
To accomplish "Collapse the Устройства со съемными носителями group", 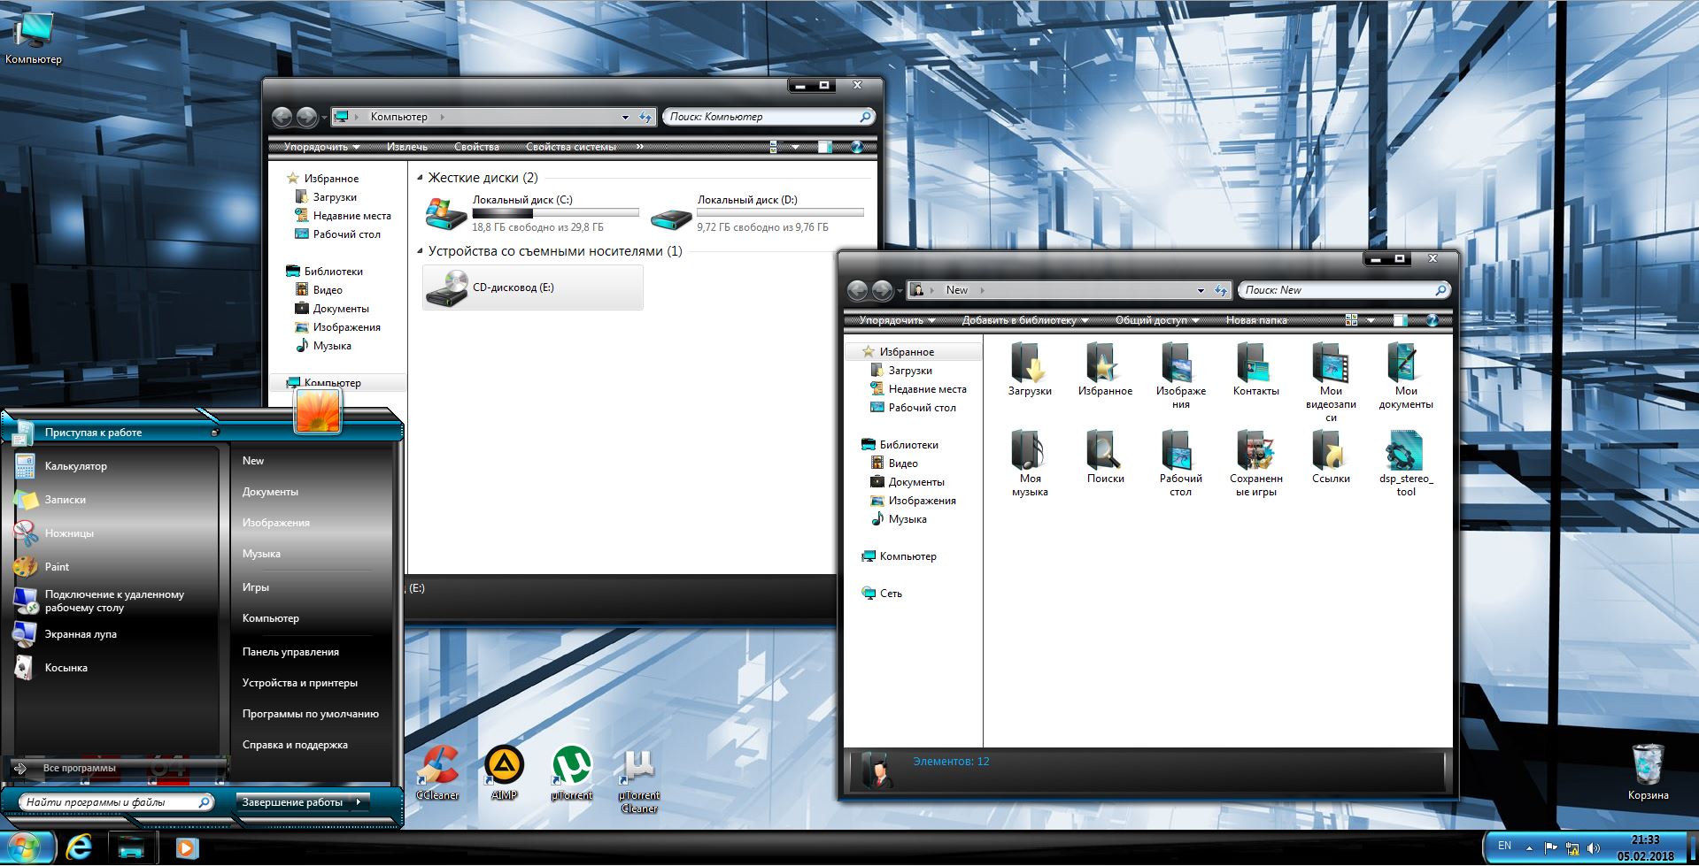I will point(421,251).
